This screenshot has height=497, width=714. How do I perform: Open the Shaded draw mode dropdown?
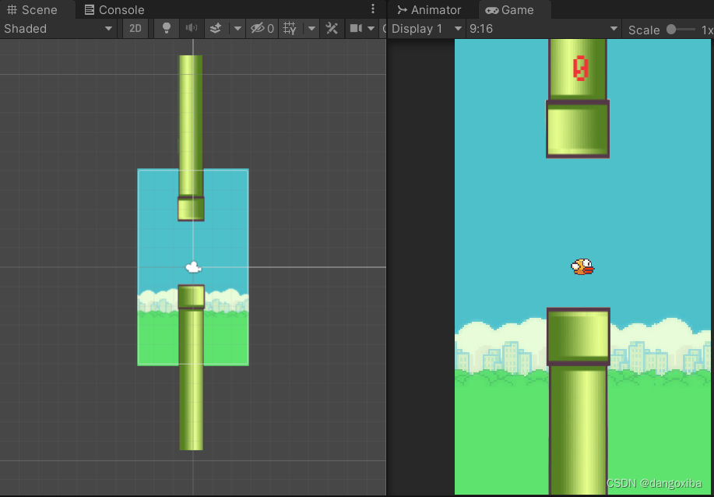tap(58, 29)
